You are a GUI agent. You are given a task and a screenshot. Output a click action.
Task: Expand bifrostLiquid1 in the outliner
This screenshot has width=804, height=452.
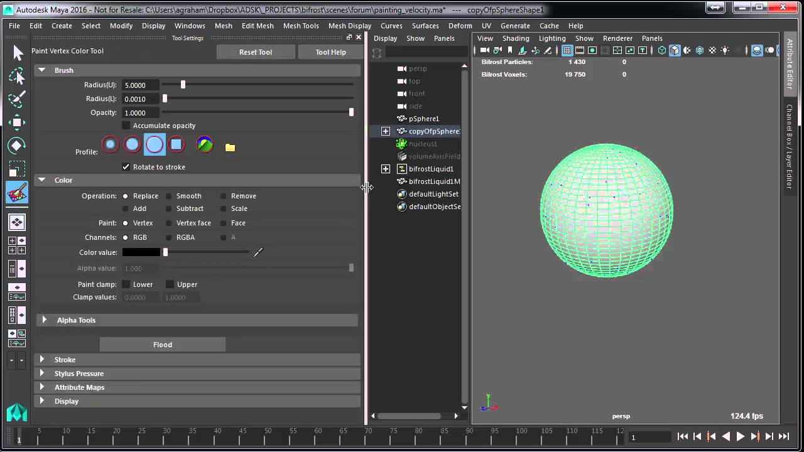tap(386, 169)
